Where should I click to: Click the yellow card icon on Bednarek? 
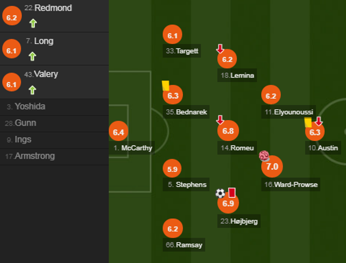tap(165, 86)
